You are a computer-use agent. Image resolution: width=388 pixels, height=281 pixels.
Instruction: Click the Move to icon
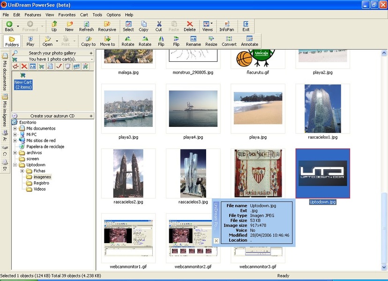107,41
